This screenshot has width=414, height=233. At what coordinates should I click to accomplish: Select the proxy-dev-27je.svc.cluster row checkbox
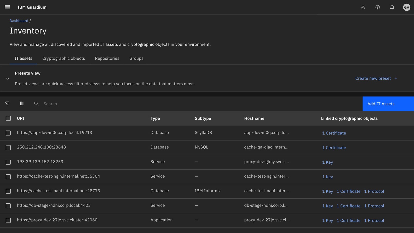tap(8, 220)
